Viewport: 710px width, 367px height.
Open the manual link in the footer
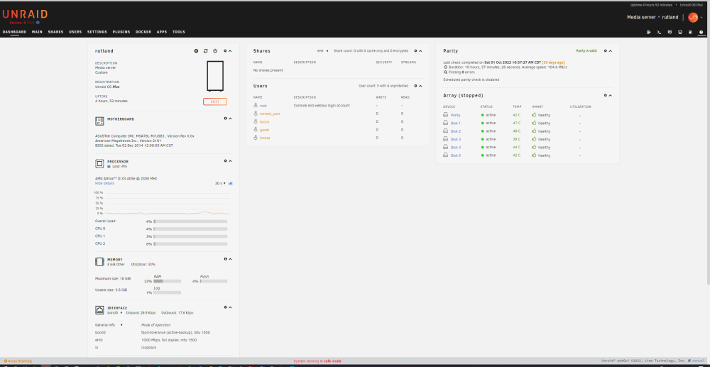(x=697, y=361)
